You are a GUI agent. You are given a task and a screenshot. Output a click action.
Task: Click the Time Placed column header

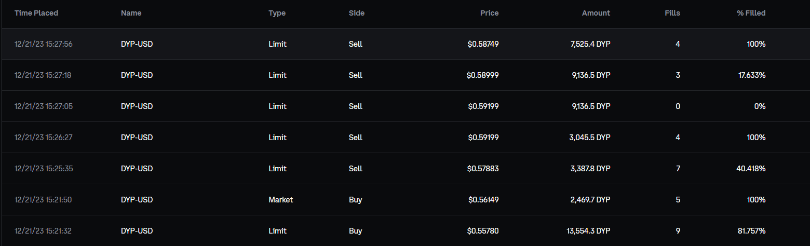pos(36,13)
